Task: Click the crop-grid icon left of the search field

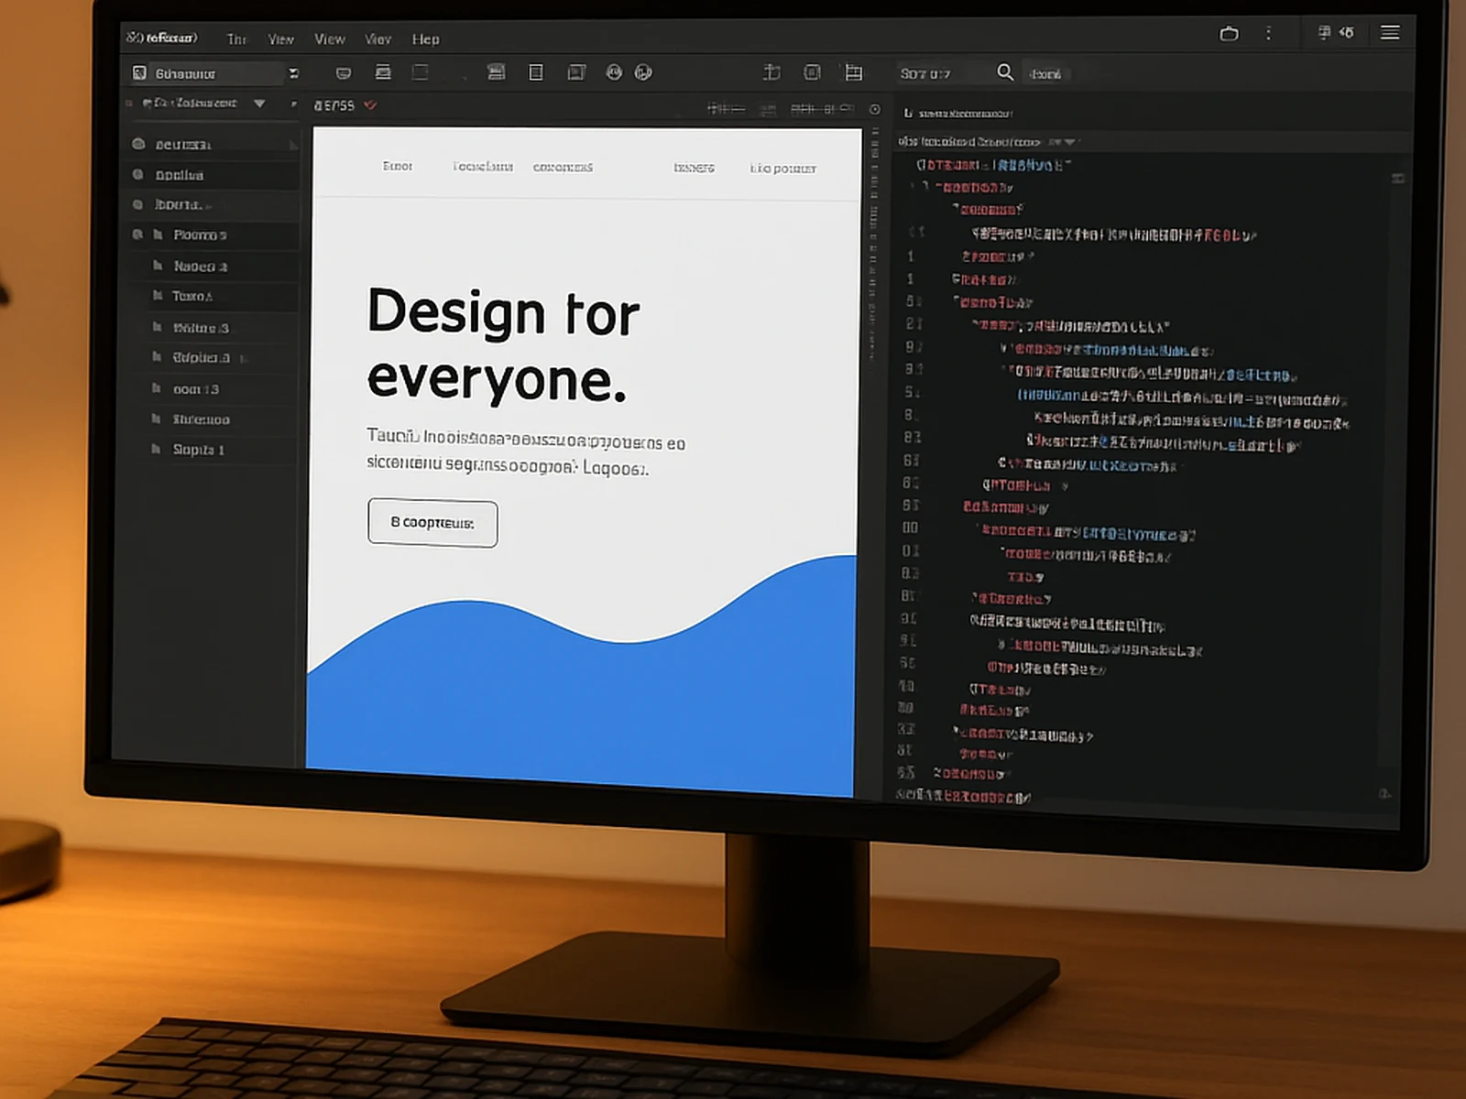Action: [853, 72]
